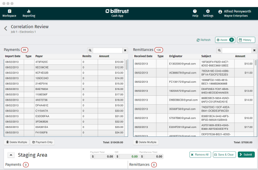Screen dimensions: 258x170
Task: Select remittance from 1820AA72@gmail.com
Action: click(x=193, y=91)
